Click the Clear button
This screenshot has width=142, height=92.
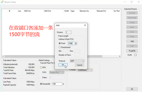point(132,27)
